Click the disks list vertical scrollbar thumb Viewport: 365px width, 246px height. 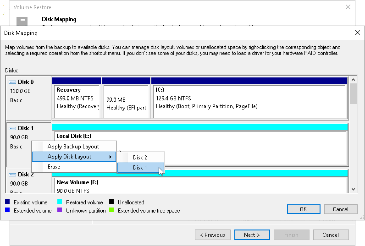[354, 94]
